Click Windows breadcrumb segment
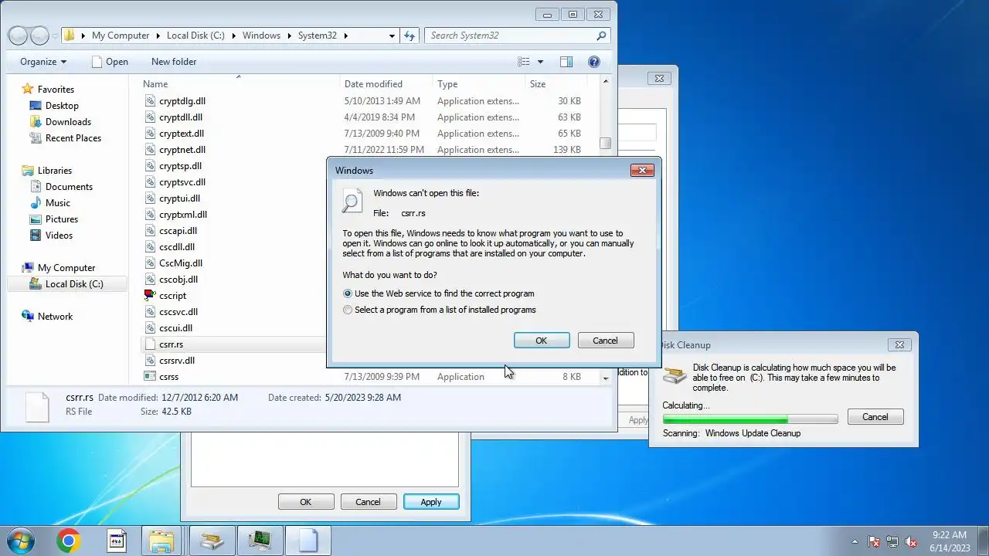This screenshot has height=556, width=989. [x=261, y=36]
